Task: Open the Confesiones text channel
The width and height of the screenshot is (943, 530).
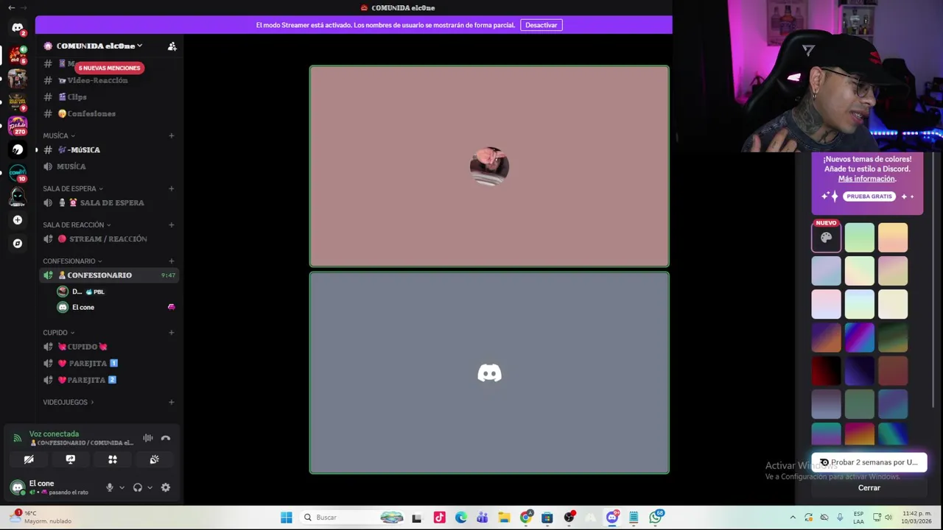Action: (x=109, y=114)
